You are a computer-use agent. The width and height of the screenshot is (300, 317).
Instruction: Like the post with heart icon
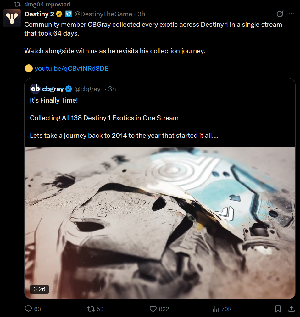[153, 309]
